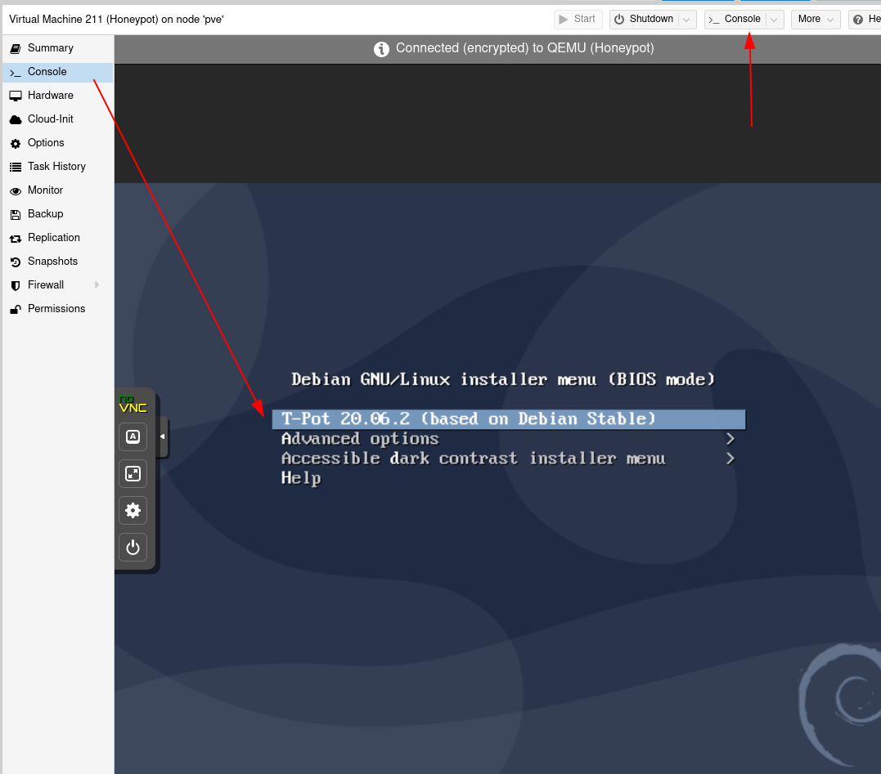Collapse the noVNC control bar handle
This screenshot has height=774, width=881.
click(x=163, y=436)
